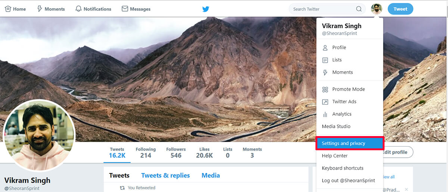This screenshot has height=192, width=448.
Task: Focus the Search Twitter field
Action: coord(327,9)
